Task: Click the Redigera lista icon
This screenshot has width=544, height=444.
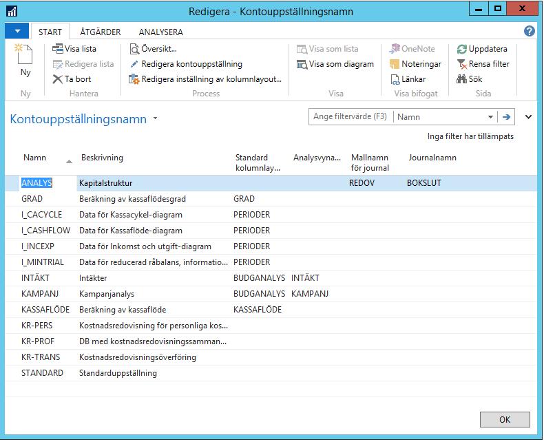Action: point(58,64)
